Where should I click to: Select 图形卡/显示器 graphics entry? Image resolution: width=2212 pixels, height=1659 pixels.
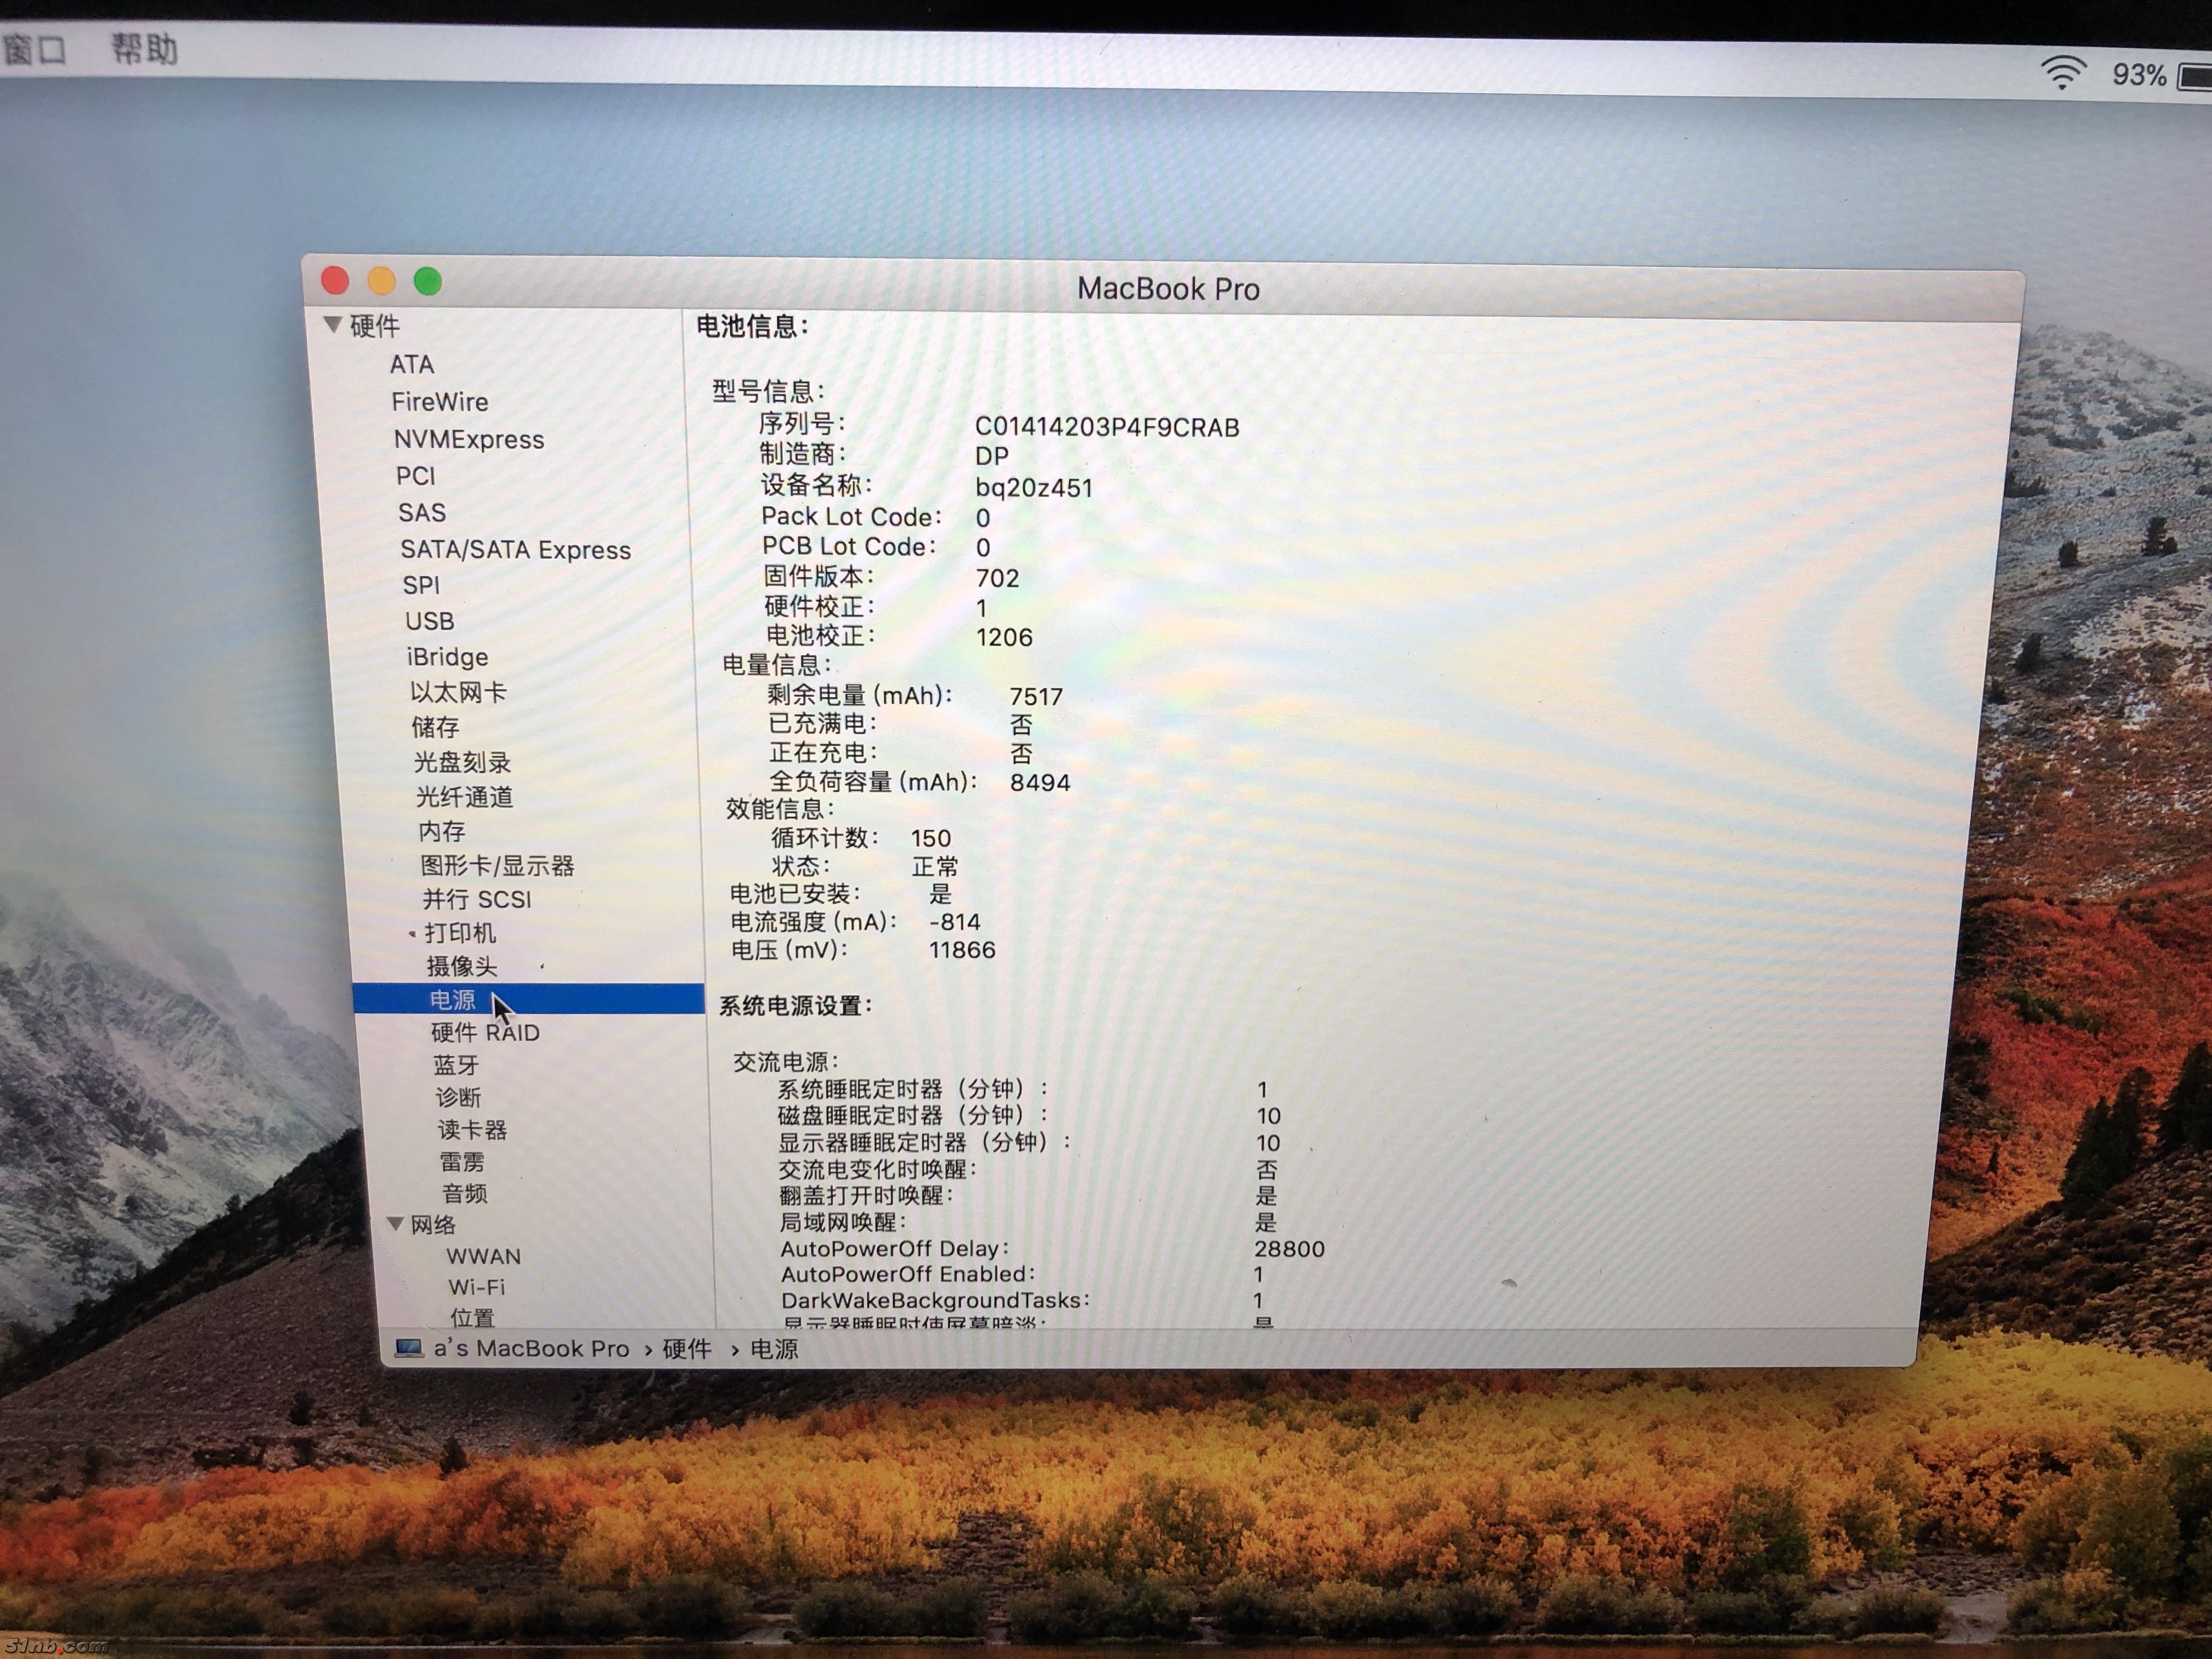[x=497, y=865]
